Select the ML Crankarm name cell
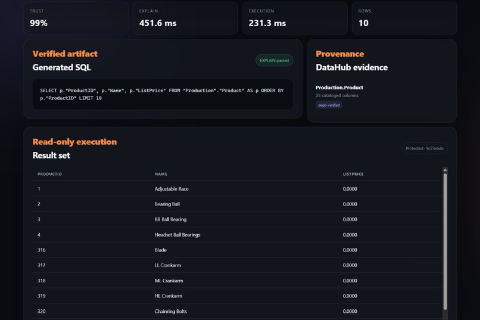The height and width of the screenshot is (320, 480). click(169, 281)
